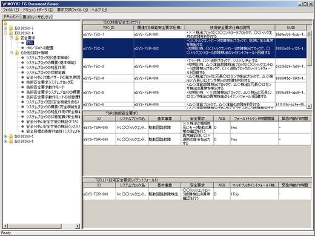Open the ドキュメントデータ(D) menu
This screenshot has width=315, height=236.
point(38,10)
